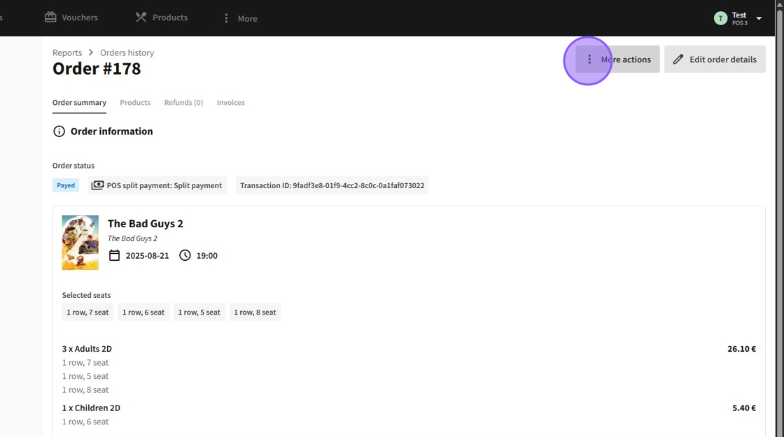The width and height of the screenshot is (784, 437).
Task: Click the green T user avatar
Action: click(720, 18)
